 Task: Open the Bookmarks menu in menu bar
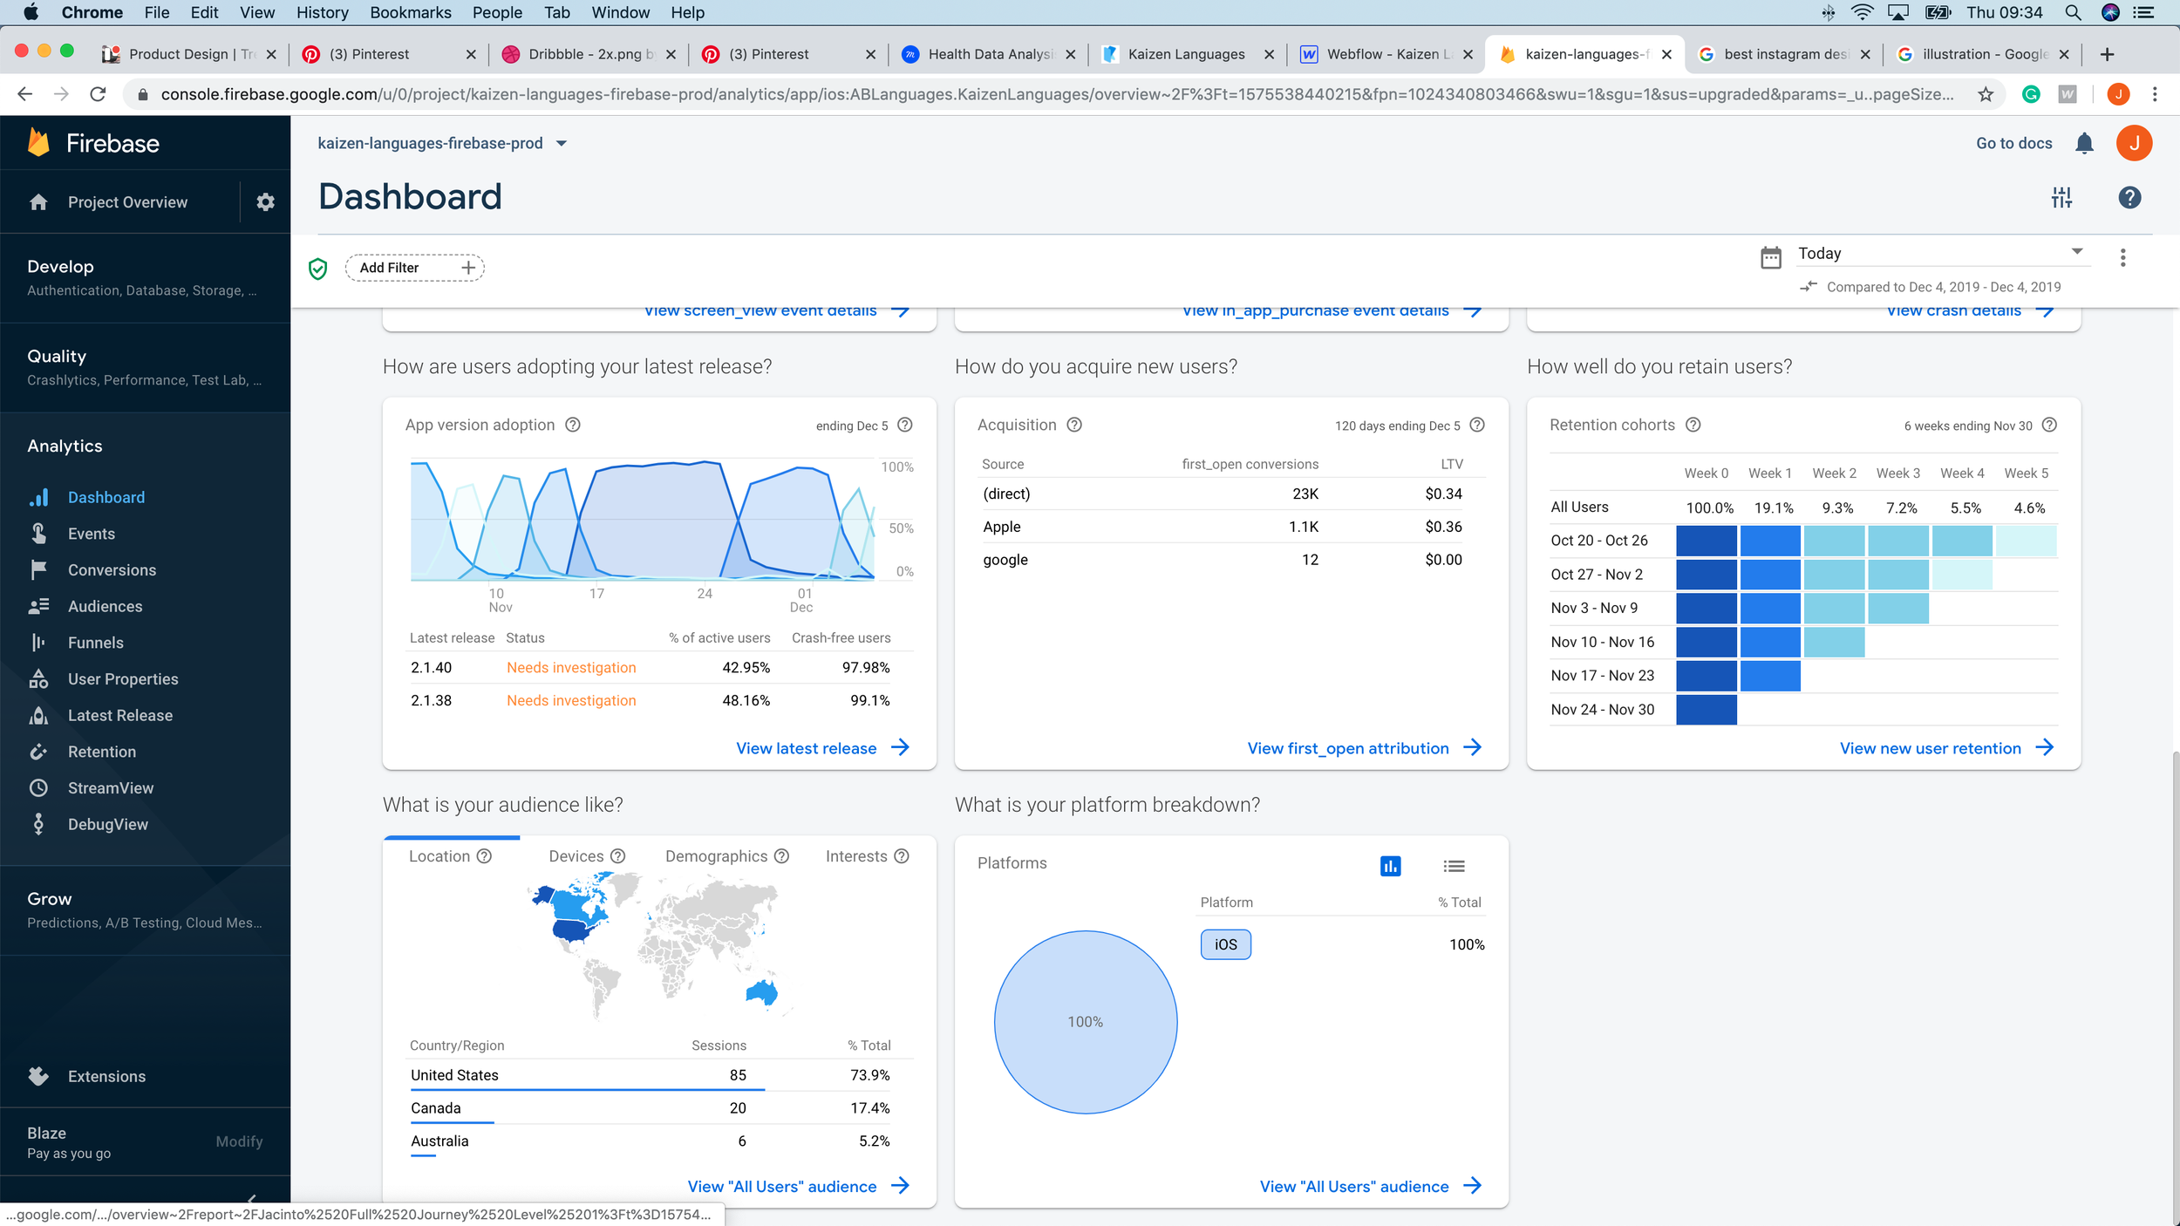pos(410,12)
